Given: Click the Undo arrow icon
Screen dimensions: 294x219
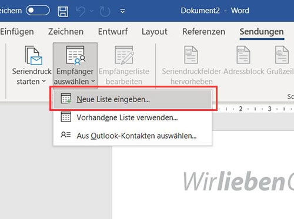Looking at the screenshot, I should tap(81, 11).
